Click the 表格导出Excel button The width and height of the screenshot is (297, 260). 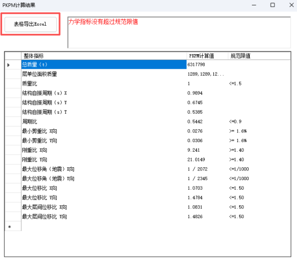[x=31, y=24]
